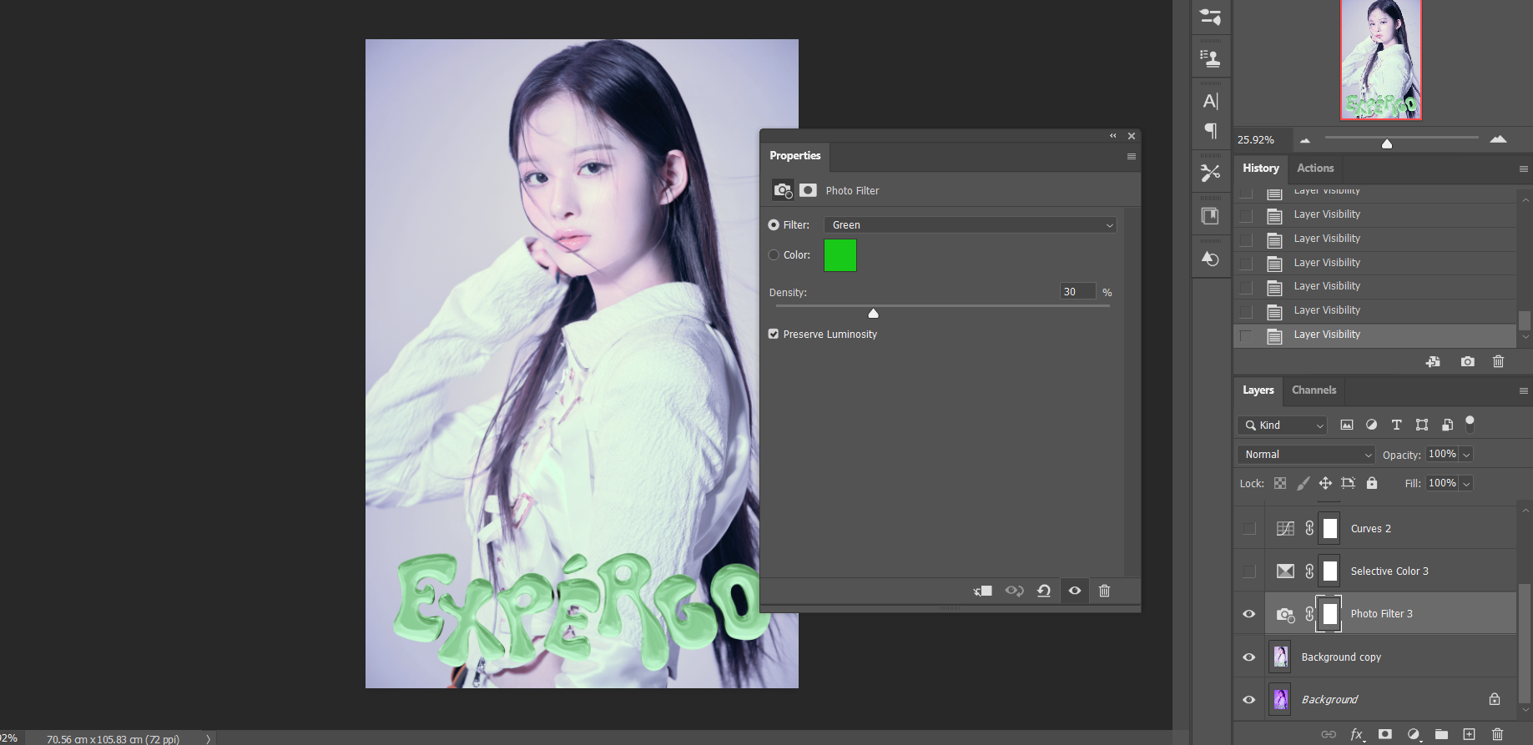1533x745 pixels.
Task: Delete layer using the Layers panel trash
Action: coord(1497,734)
